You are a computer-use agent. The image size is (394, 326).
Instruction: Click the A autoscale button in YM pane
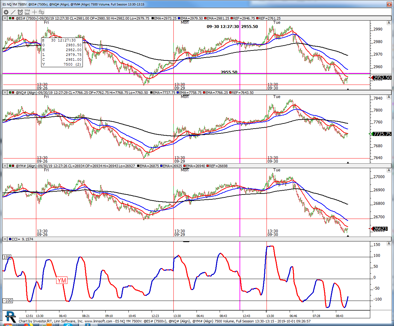click(x=389, y=170)
